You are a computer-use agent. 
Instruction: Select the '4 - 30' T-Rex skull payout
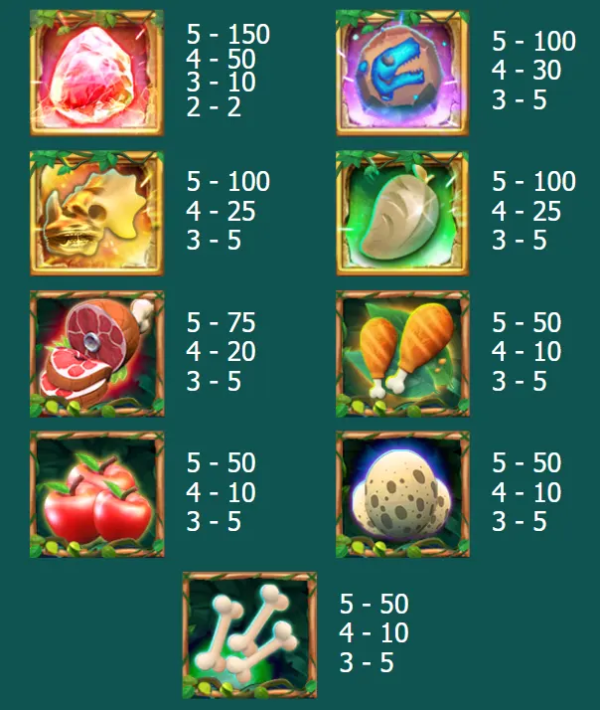pyautogui.click(x=526, y=71)
